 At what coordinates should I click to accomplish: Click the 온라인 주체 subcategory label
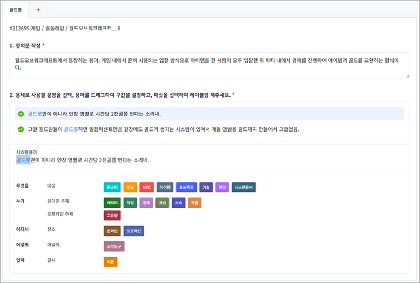pyautogui.click(x=58, y=201)
